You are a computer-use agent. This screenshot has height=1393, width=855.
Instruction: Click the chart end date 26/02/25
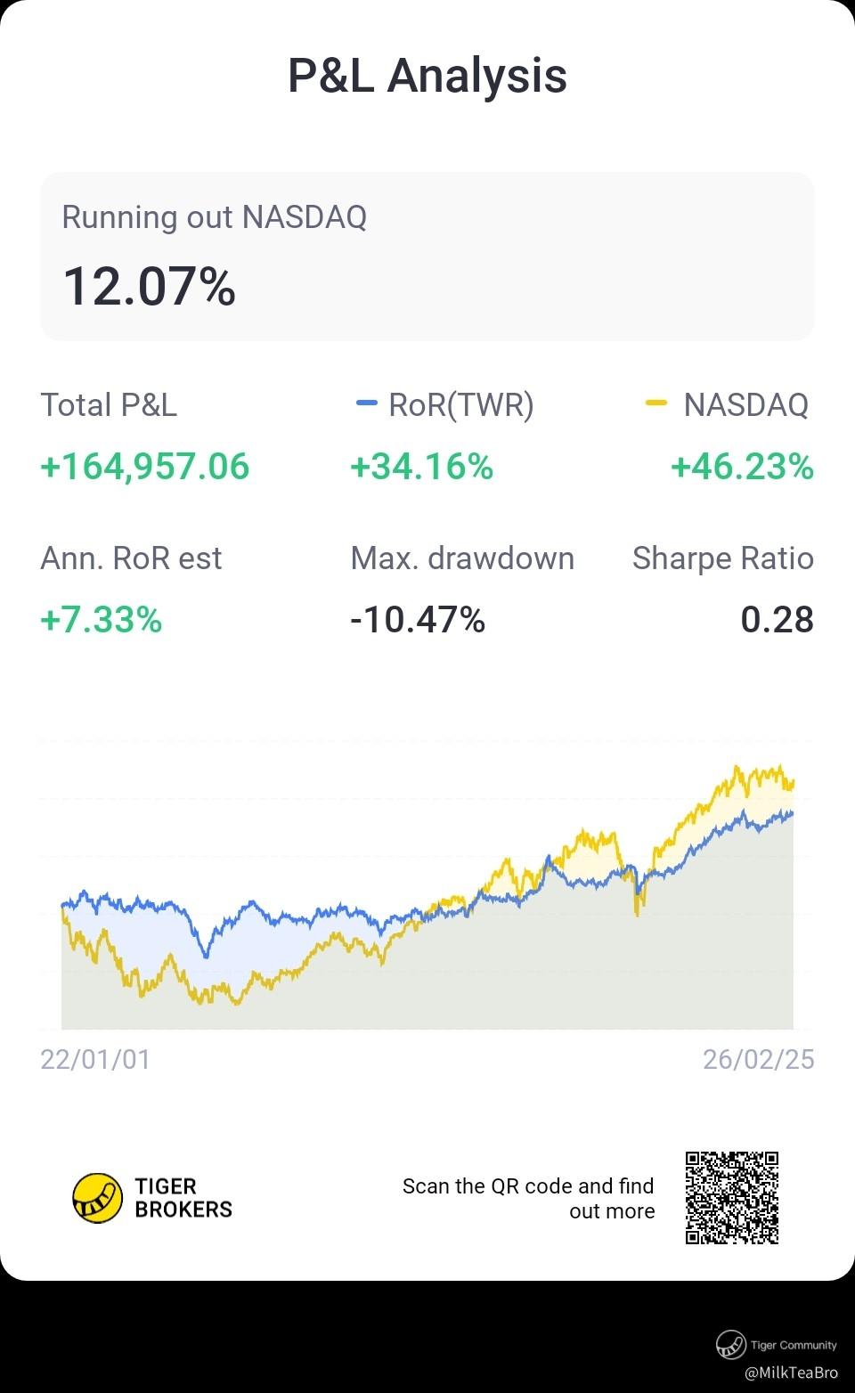coord(758,1059)
